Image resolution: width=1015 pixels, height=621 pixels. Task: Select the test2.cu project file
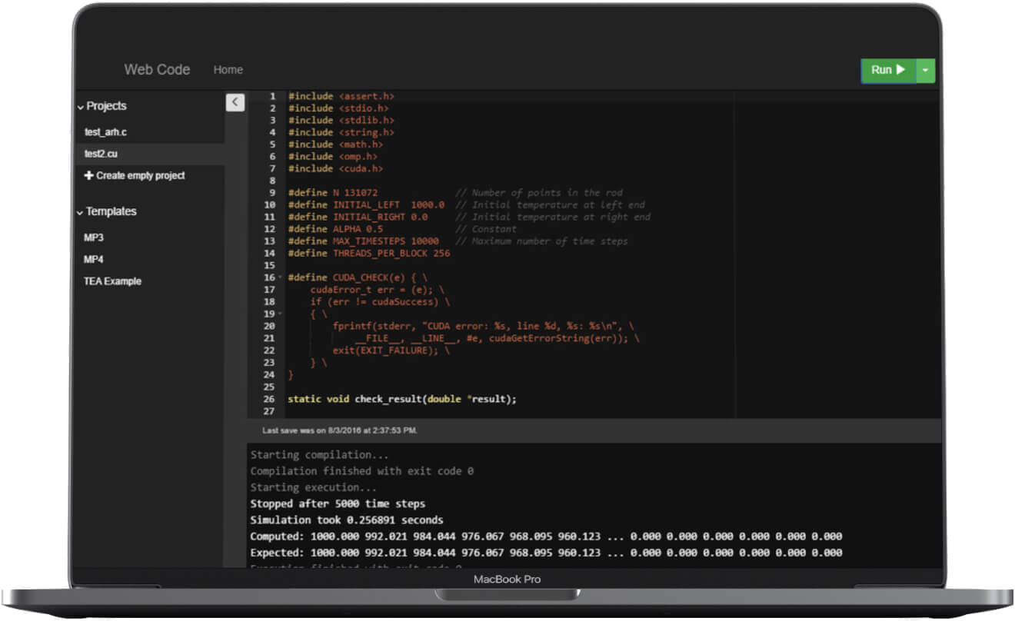pos(101,154)
